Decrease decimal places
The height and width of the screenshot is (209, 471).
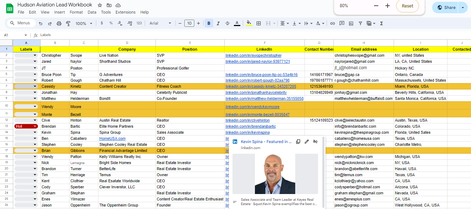[120, 24]
